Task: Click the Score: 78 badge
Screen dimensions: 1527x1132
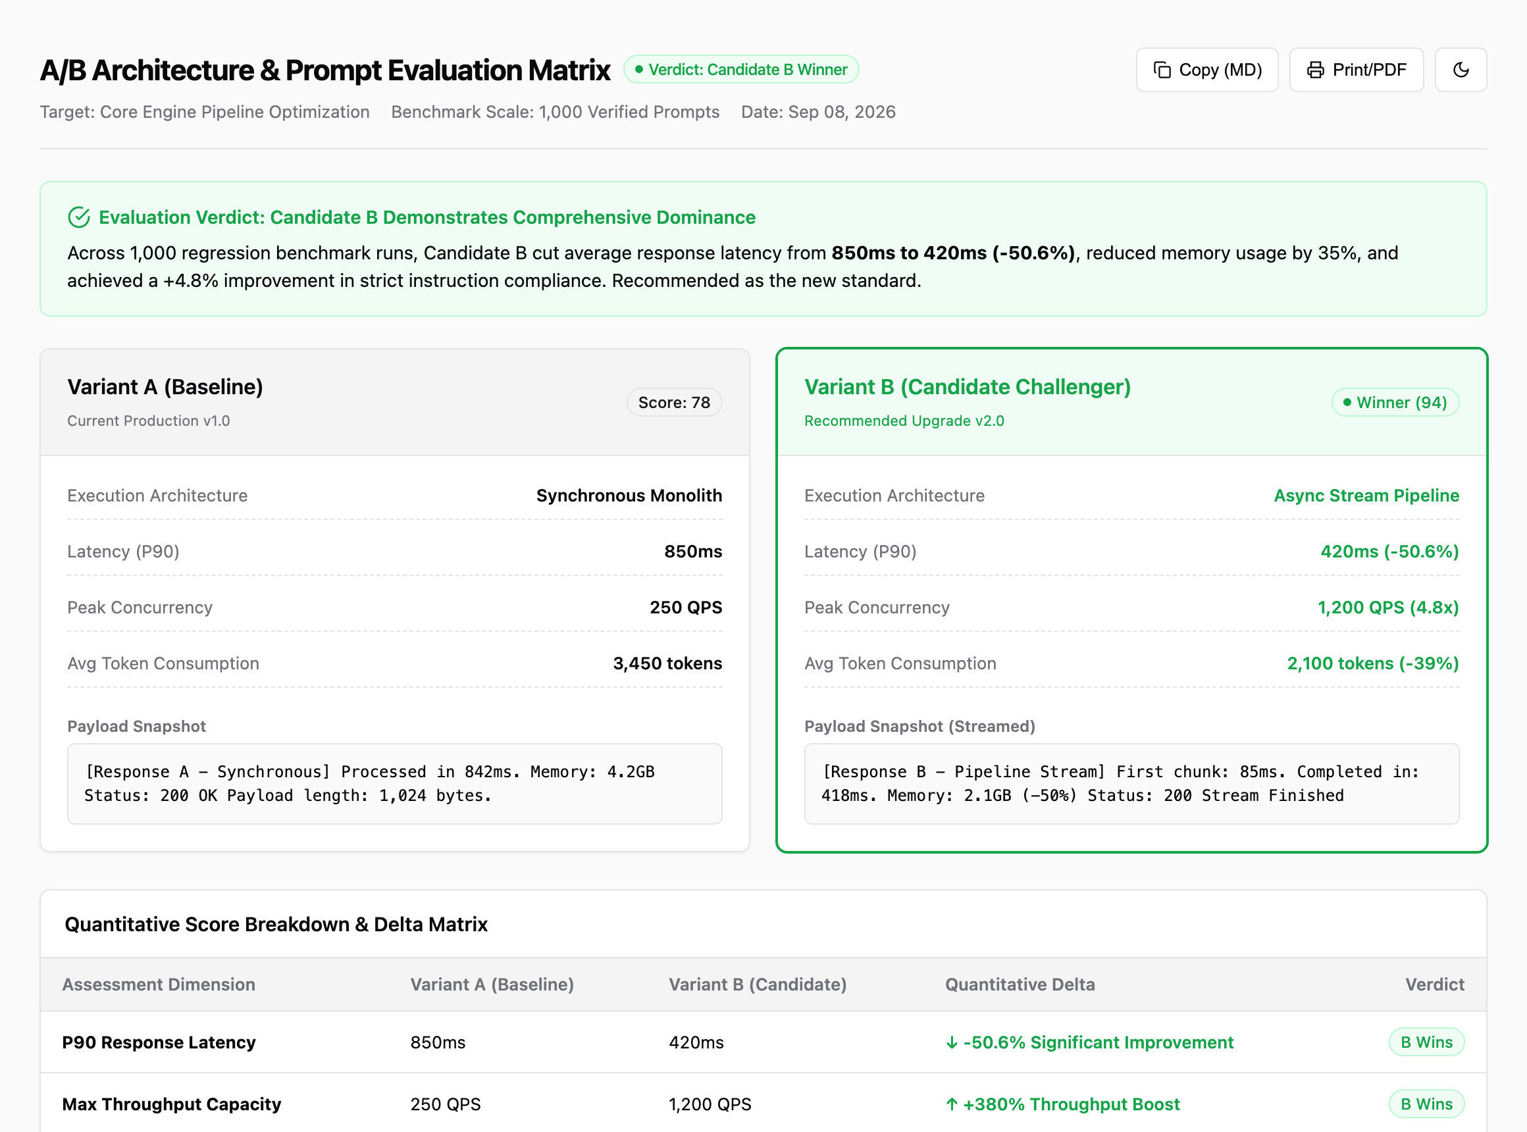Action: (x=674, y=402)
